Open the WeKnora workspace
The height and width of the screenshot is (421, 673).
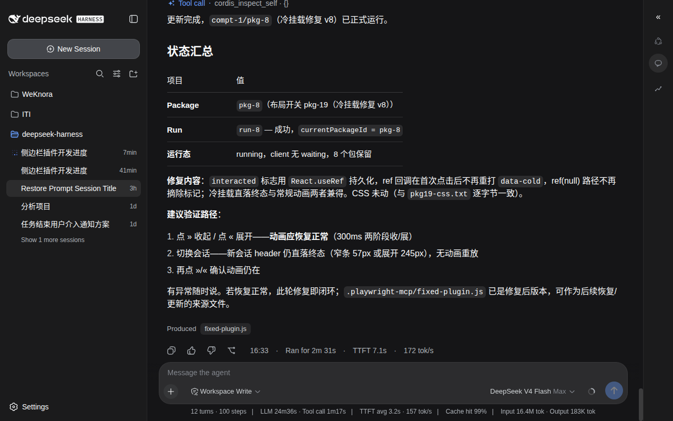pyautogui.click(x=74, y=94)
